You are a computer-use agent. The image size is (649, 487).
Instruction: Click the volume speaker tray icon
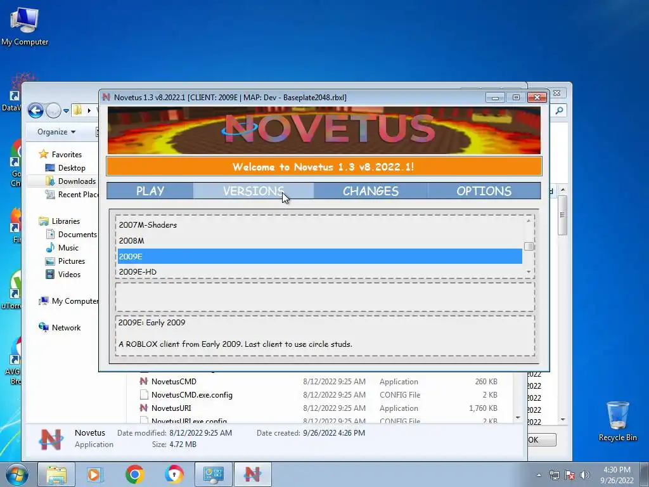coord(585,475)
